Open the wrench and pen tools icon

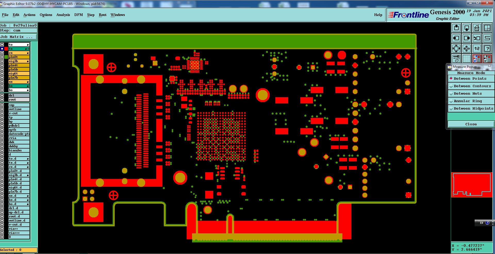[x=456, y=59]
